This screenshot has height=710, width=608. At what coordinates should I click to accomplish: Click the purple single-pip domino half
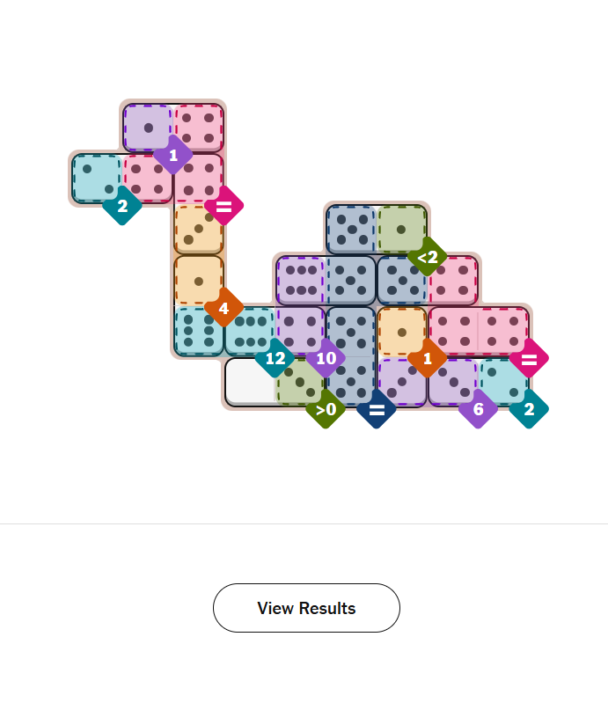point(147,128)
